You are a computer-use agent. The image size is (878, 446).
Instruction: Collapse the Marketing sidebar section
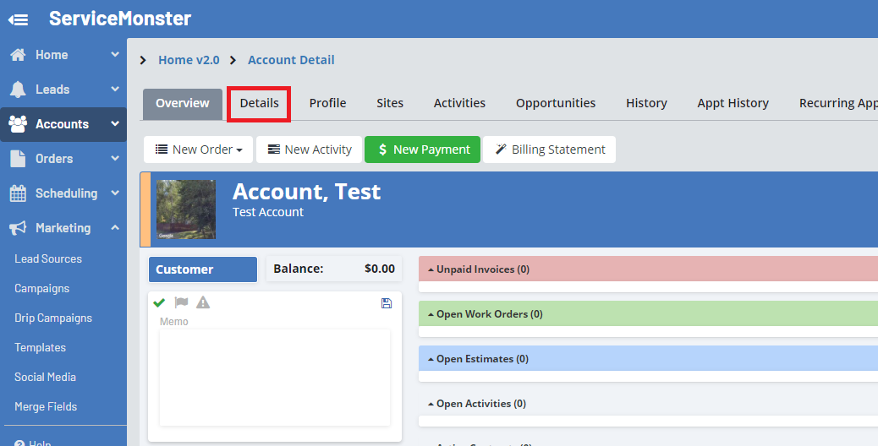tap(115, 228)
